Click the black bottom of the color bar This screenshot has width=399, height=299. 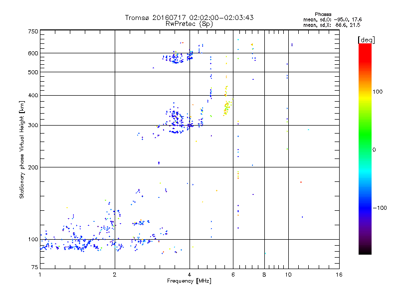point(365,251)
